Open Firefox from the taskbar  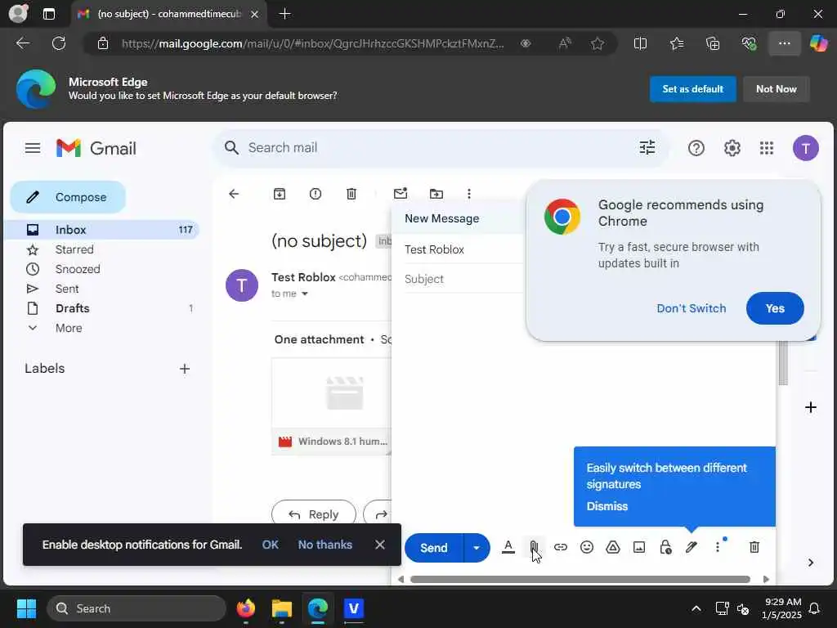pos(245,608)
